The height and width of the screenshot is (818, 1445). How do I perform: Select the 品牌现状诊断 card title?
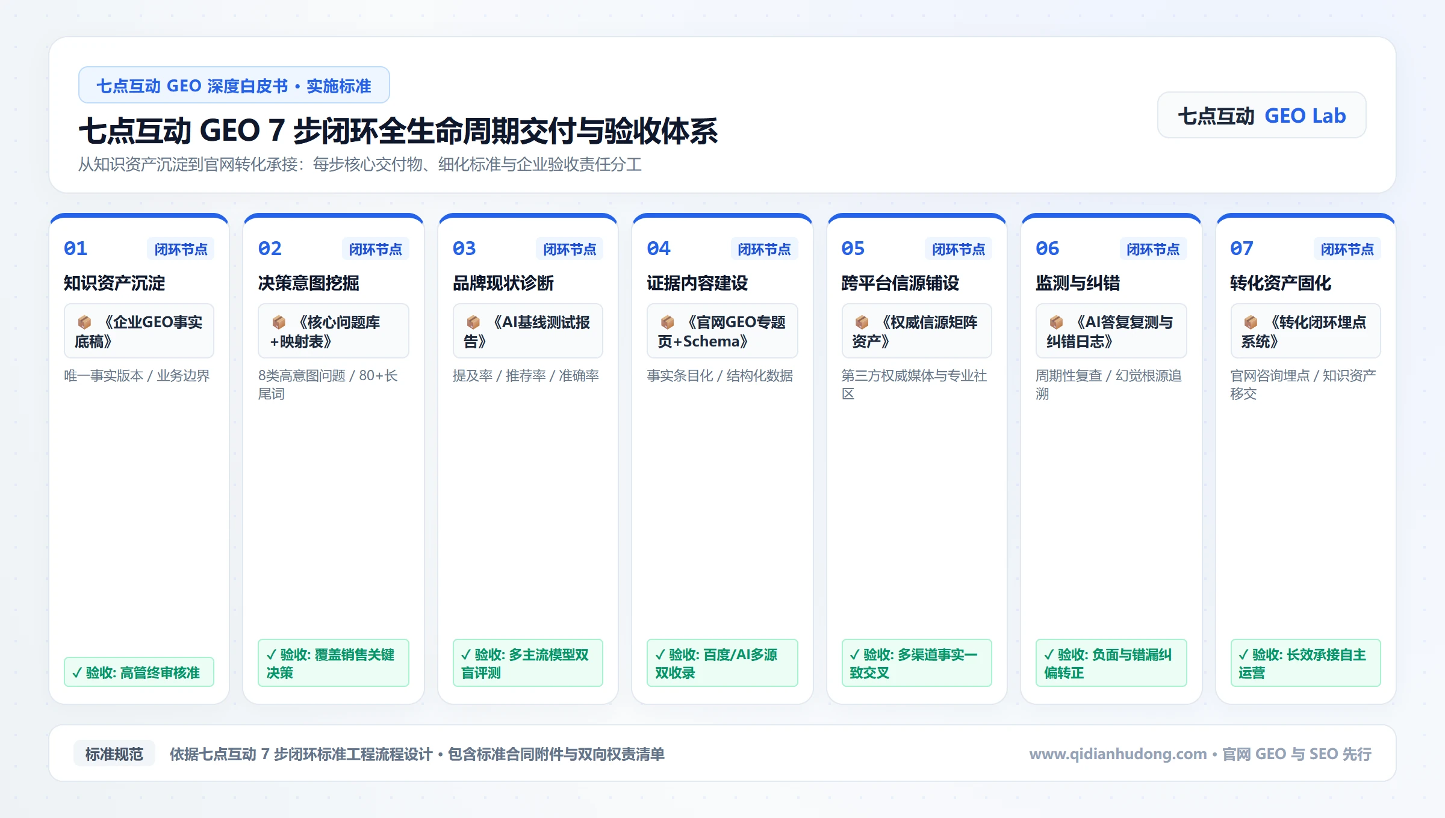pyautogui.click(x=503, y=283)
